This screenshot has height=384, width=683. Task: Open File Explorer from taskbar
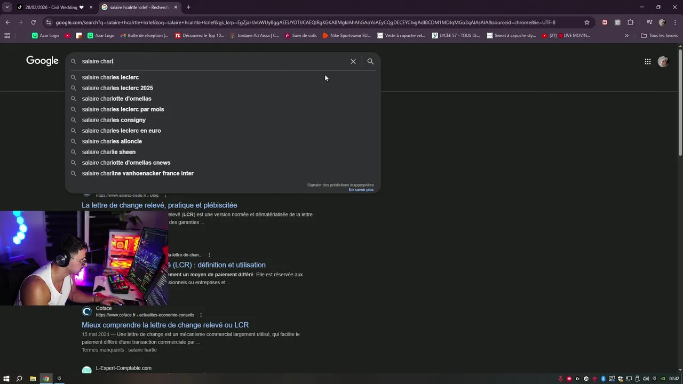coord(33,379)
